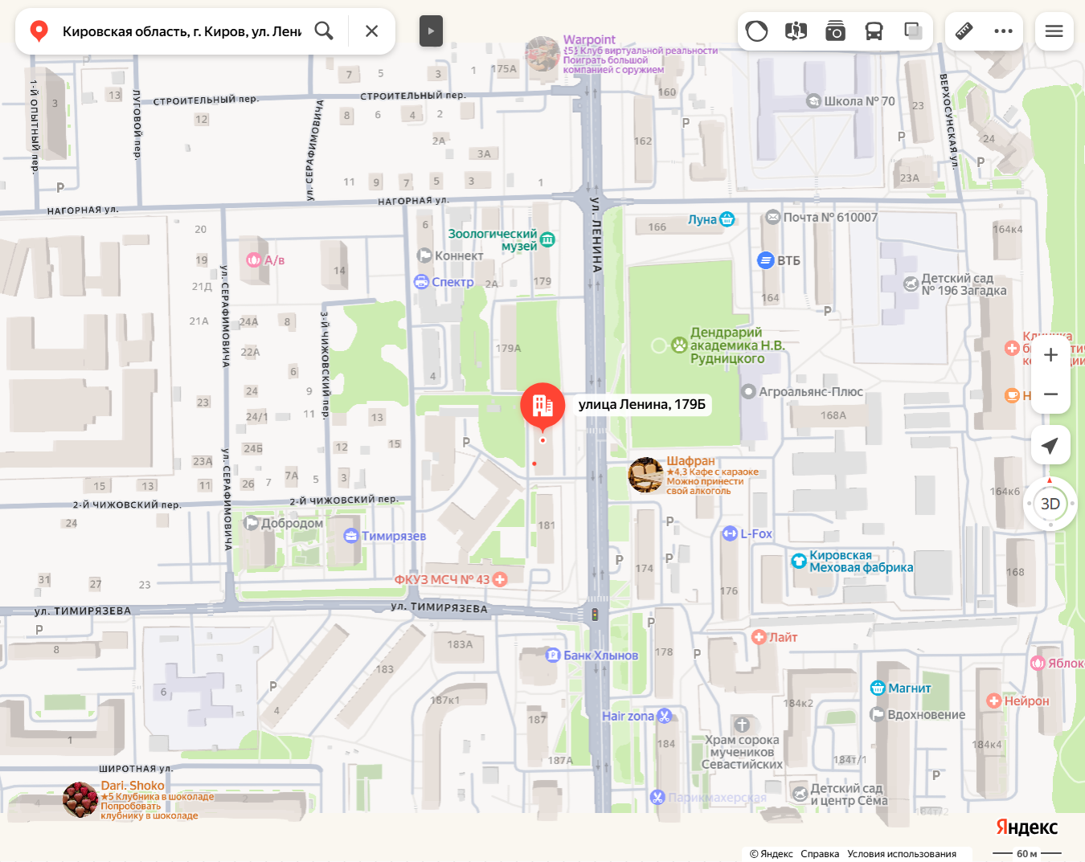1085x862 pixels.
Task: Open the Шафран cafe photo thumbnail
Action: coord(645,475)
